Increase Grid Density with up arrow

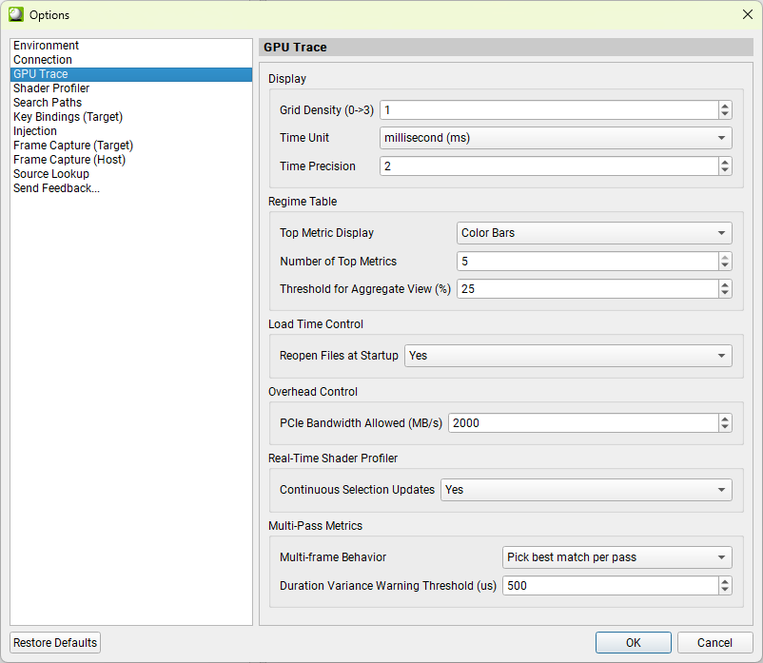(725, 106)
